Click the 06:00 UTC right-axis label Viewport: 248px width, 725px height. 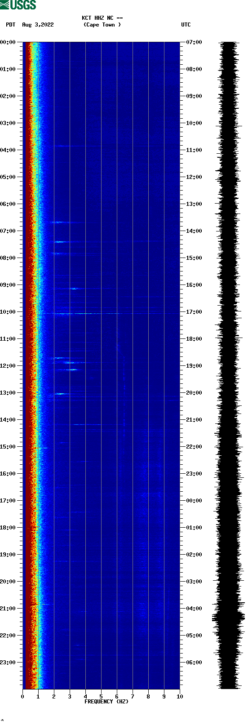pos(194,663)
